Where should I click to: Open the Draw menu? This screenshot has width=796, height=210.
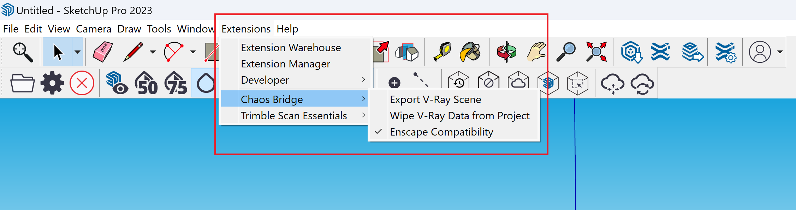point(129,29)
